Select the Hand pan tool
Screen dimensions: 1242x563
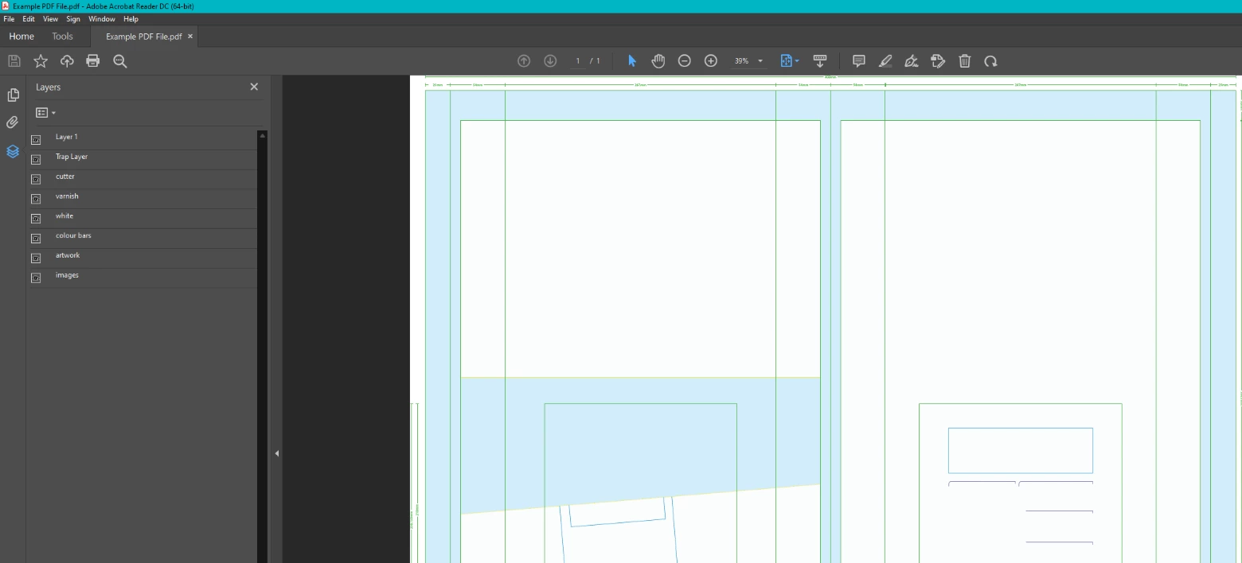(x=658, y=61)
